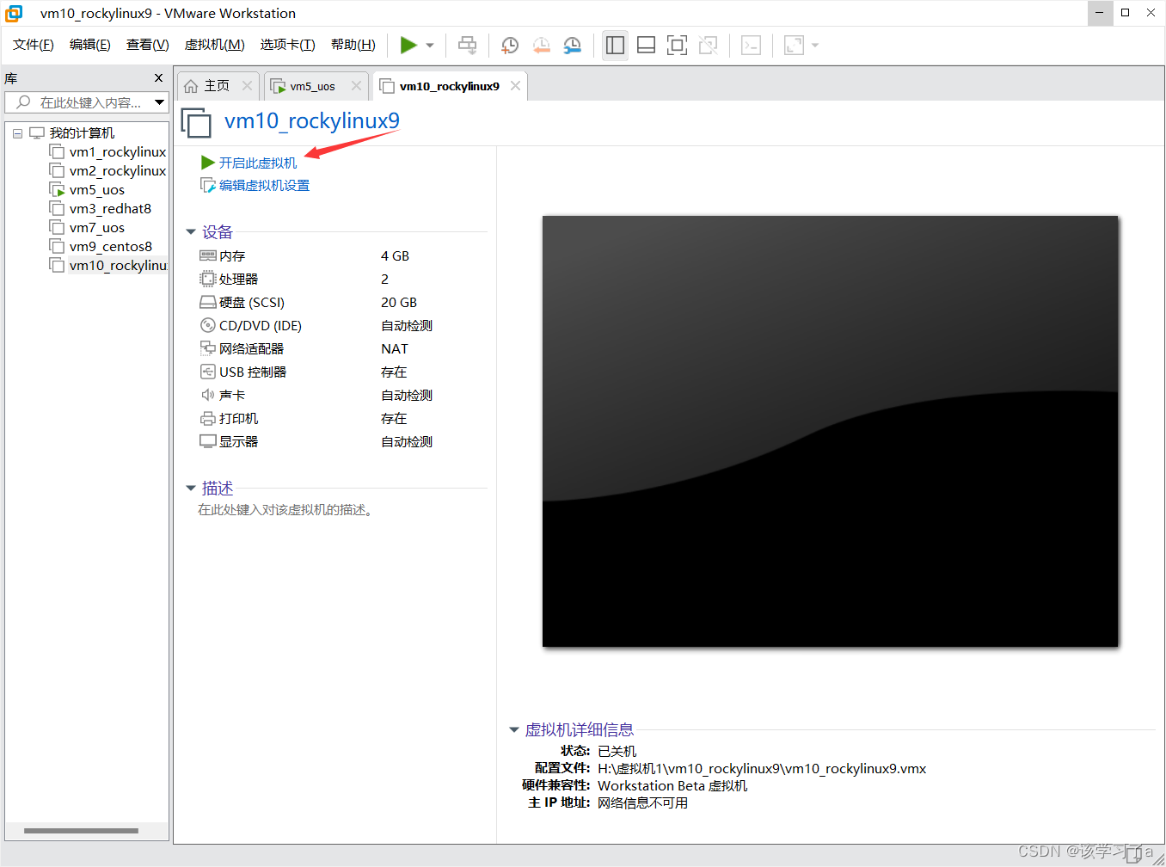Click the 打印机 printer device row

click(342, 419)
